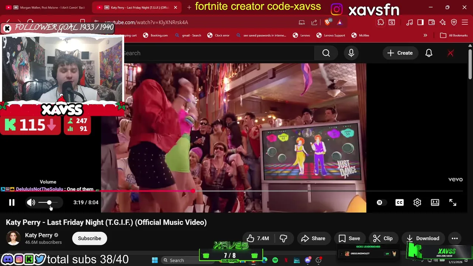Switch to Morgan Wallen browser tab
Viewport: 473px width, 266px height.
pos(46,7)
